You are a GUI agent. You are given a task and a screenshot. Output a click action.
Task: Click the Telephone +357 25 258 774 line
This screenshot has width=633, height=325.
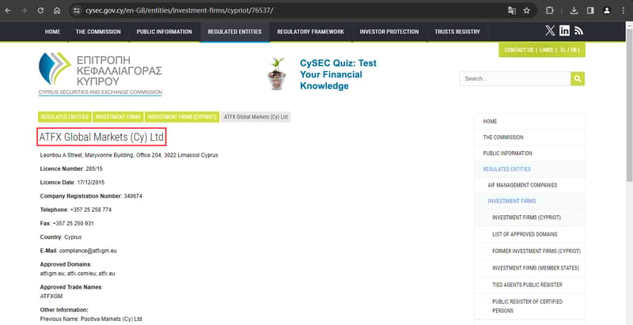pos(76,210)
